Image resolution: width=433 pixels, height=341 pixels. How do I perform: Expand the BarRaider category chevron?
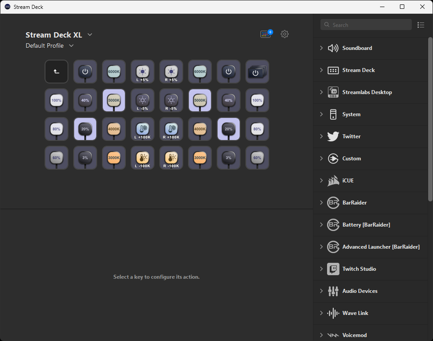(x=321, y=203)
